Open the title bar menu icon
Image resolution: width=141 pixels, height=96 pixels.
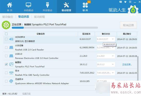click(130, 2)
